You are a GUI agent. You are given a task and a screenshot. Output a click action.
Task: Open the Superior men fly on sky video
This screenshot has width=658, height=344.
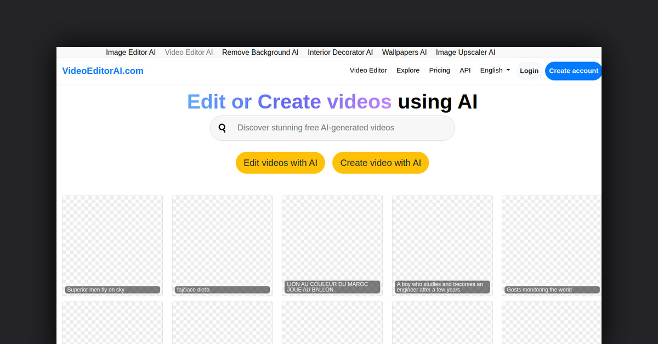pos(112,245)
